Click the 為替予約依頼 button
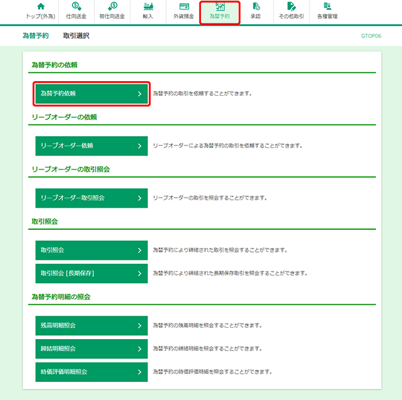 point(92,94)
